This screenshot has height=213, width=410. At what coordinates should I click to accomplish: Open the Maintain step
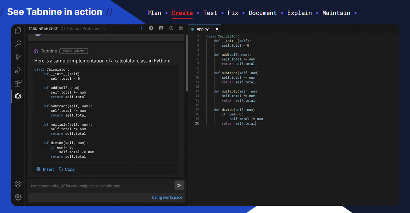[x=336, y=13]
